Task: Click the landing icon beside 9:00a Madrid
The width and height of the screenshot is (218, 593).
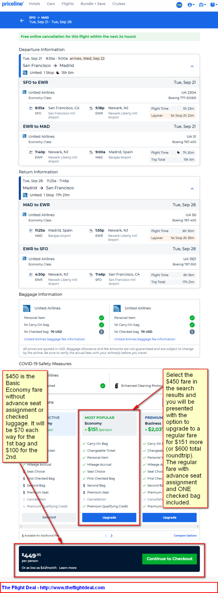Action: click(x=91, y=152)
